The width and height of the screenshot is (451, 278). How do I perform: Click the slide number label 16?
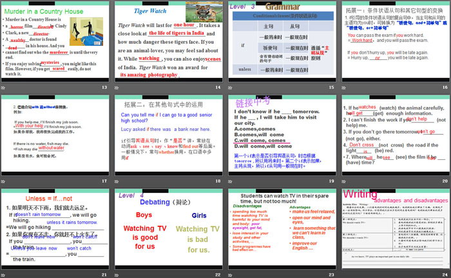(445, 87)
